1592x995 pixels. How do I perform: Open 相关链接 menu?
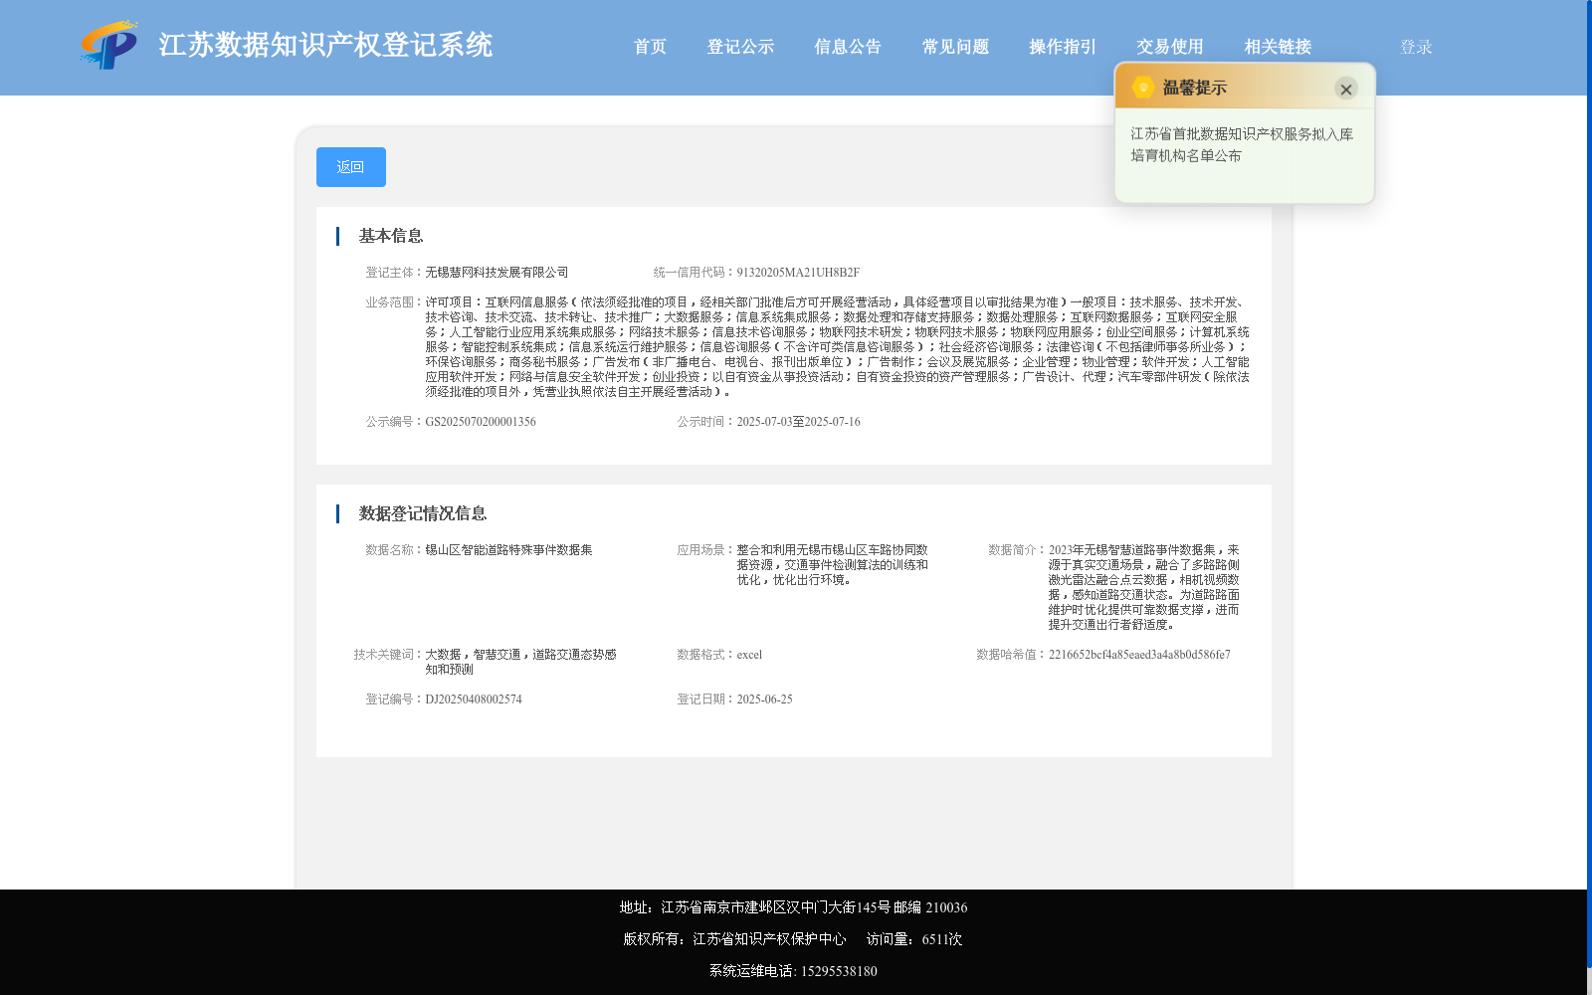pyautogui.click(x=1278, y=47)
